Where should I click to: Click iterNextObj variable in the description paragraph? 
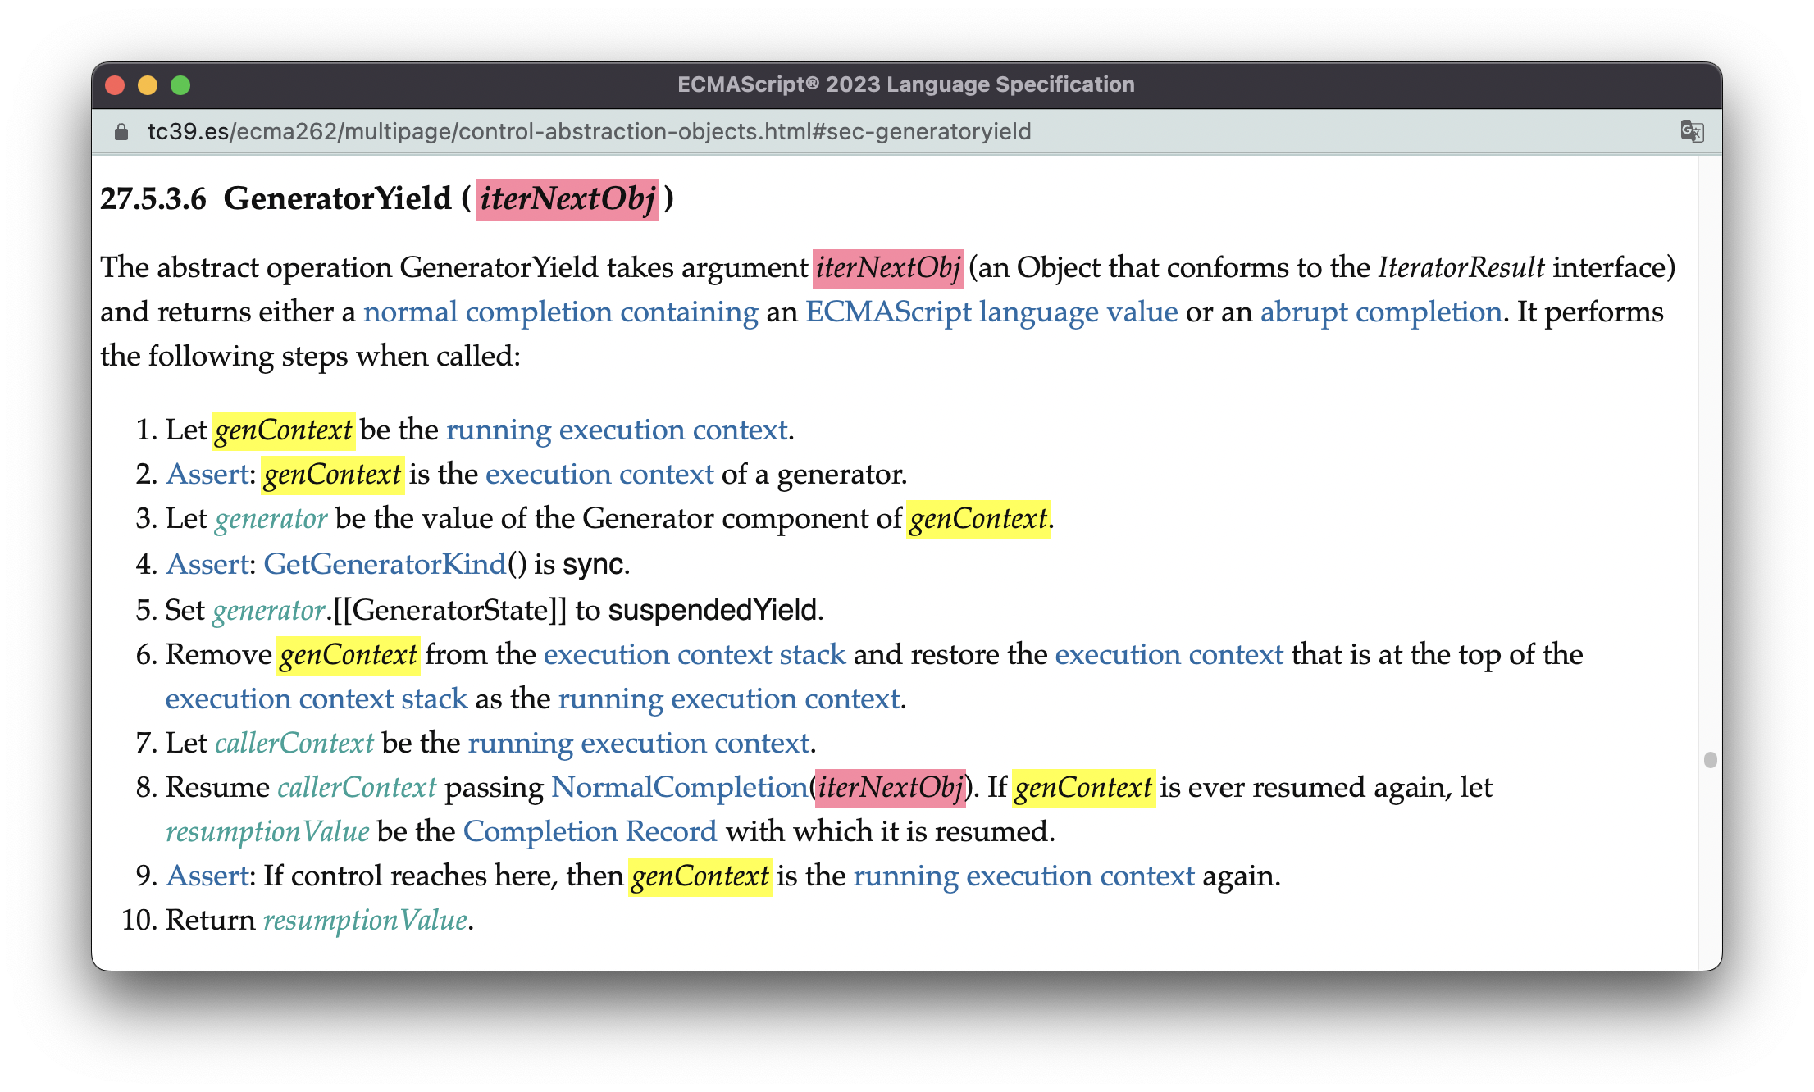tap(888, 268)
